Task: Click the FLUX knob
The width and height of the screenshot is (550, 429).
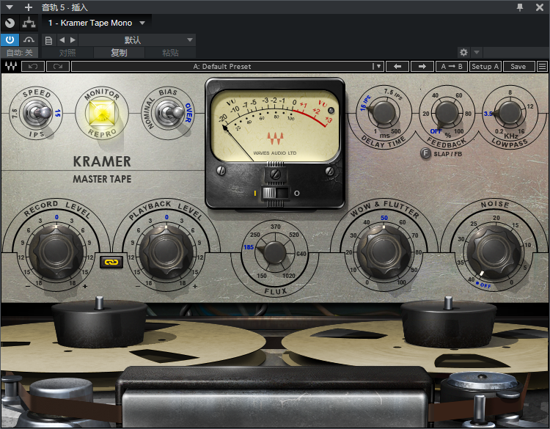Action: click(x=275, y=252)
